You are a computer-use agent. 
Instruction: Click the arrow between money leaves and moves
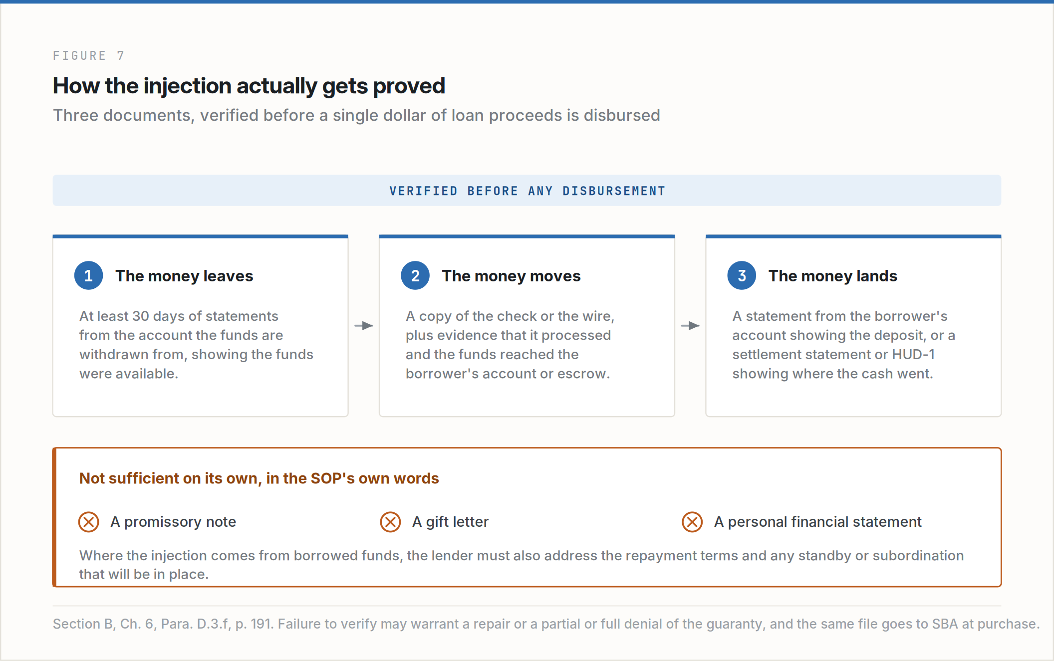(x=364, y=326)
